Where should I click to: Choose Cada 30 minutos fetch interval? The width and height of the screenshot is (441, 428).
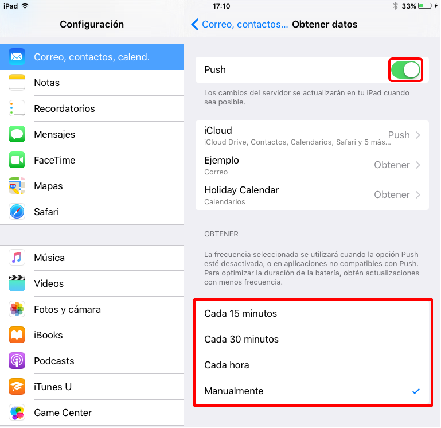[312, 339]
